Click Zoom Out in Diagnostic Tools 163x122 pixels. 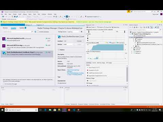108,27
